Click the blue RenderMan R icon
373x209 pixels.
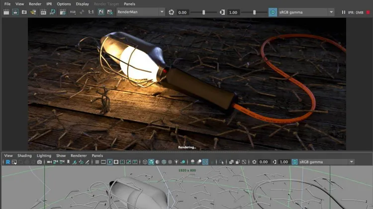8,162
